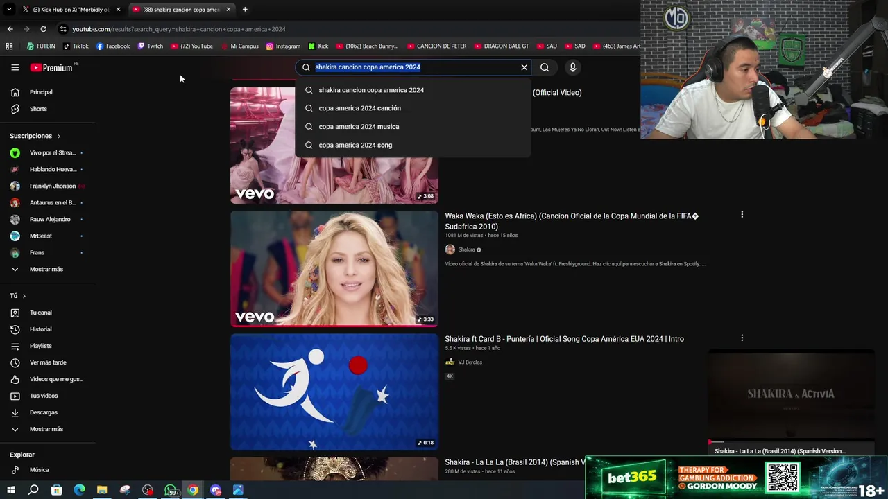Image resolution: width=888 pixels, height=499 pixels.
Task: Open DRAGON BALL GT bookmark
Action: click(502, 46)
